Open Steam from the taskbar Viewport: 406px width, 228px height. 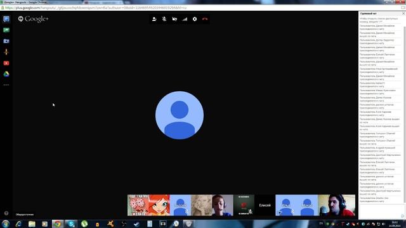[x=137, y=224]
